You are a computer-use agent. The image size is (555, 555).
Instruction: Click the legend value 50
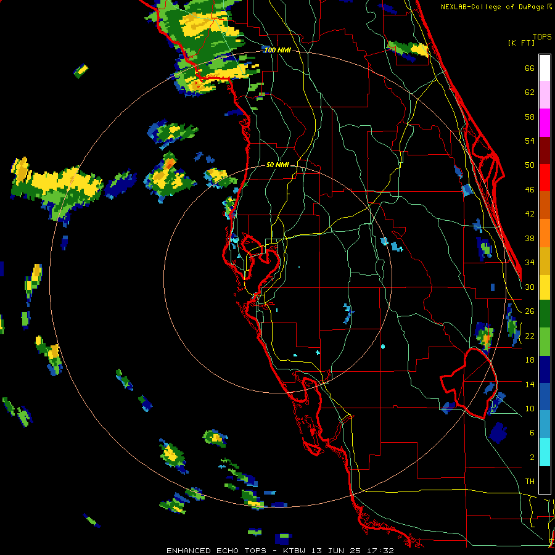530,165
